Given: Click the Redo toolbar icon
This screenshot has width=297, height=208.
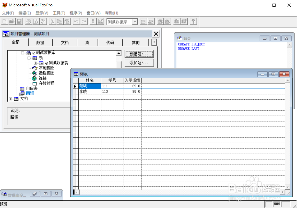Looking at the screenshot, I should (84, 22).
